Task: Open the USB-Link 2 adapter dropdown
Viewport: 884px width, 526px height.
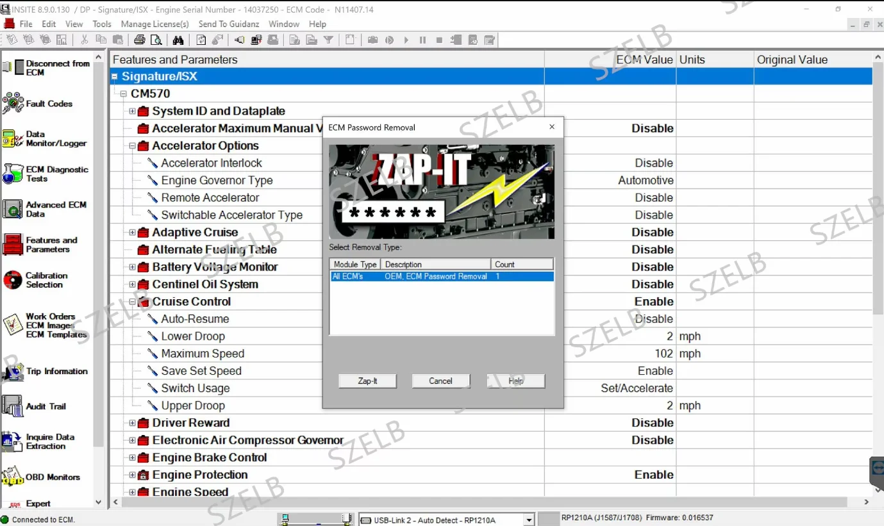Action: click(529, 520)
